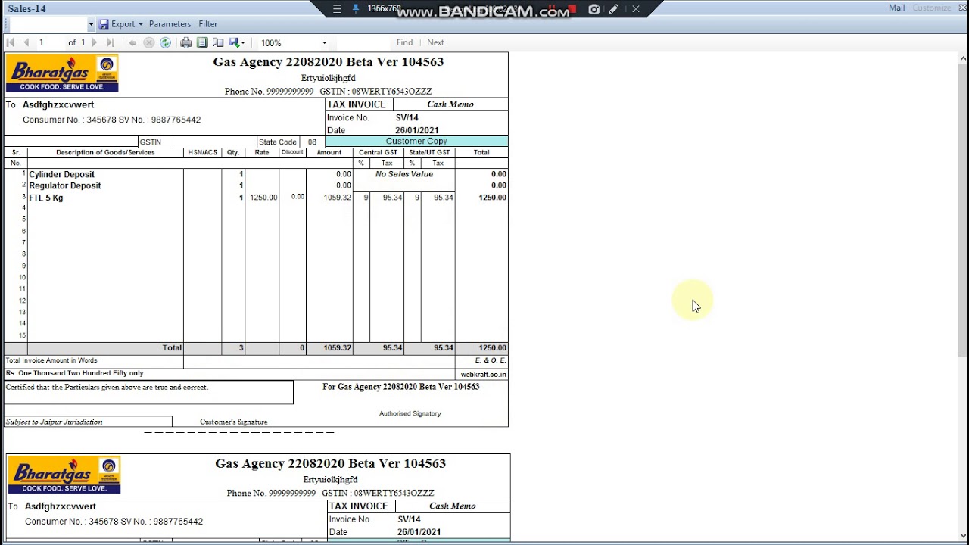Select the 'Regulator Deposit' item text

click(x=65, y=185)
